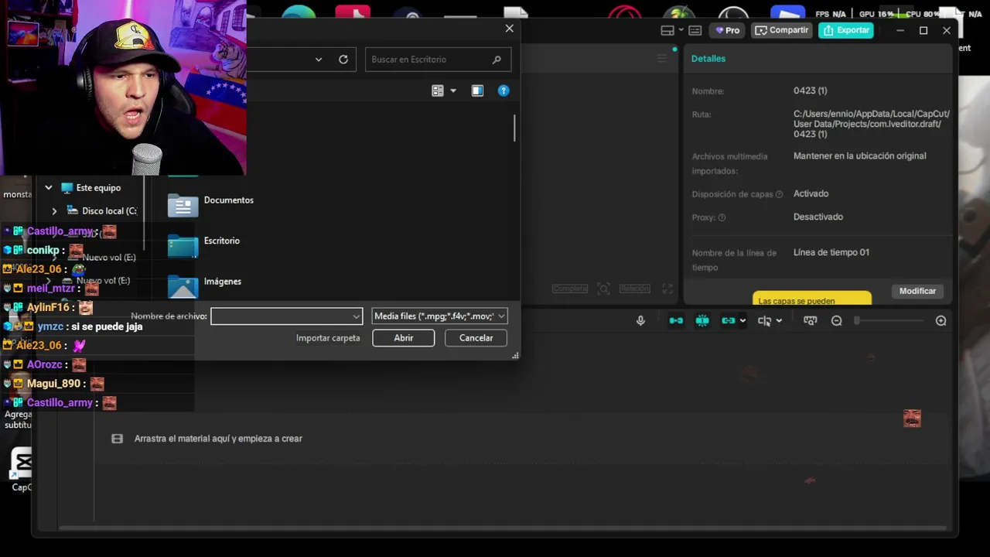Click the Compartir button
Screen dimensions: 990x557
[782, 30]
